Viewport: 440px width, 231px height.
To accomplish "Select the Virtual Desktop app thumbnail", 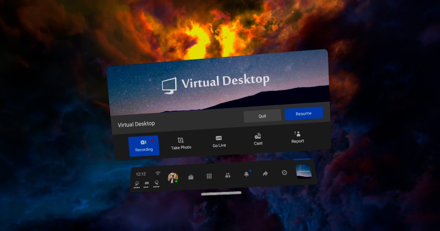I will coord(304,171).
